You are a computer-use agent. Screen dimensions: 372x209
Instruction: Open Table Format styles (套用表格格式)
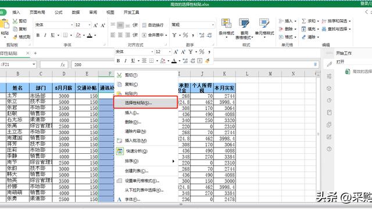tap(244, 28)
